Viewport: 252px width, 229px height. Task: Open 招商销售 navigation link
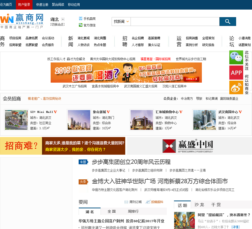pyautogui.click(x=192, y=38)
